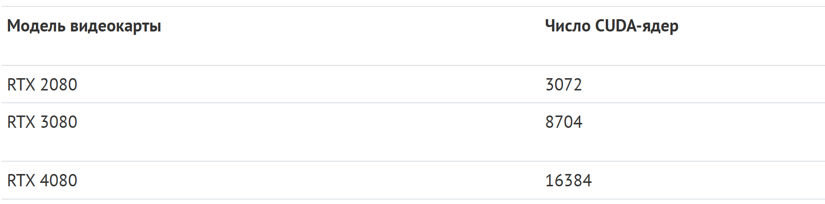This screenshot has width=825, height=204.
Task: Click the 16384 CUDA core value
Action: pos(568,180)
